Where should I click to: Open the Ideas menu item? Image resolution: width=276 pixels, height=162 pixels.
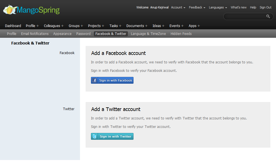(157, 26)
